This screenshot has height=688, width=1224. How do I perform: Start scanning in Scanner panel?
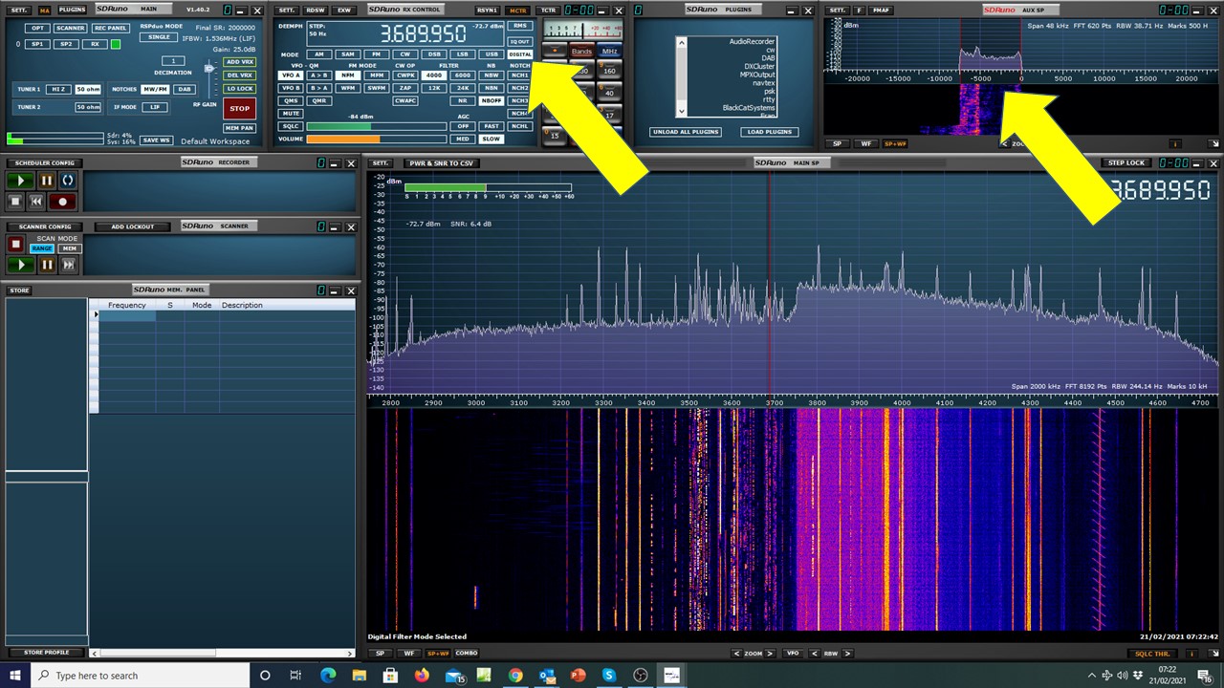tap(19, 265)
